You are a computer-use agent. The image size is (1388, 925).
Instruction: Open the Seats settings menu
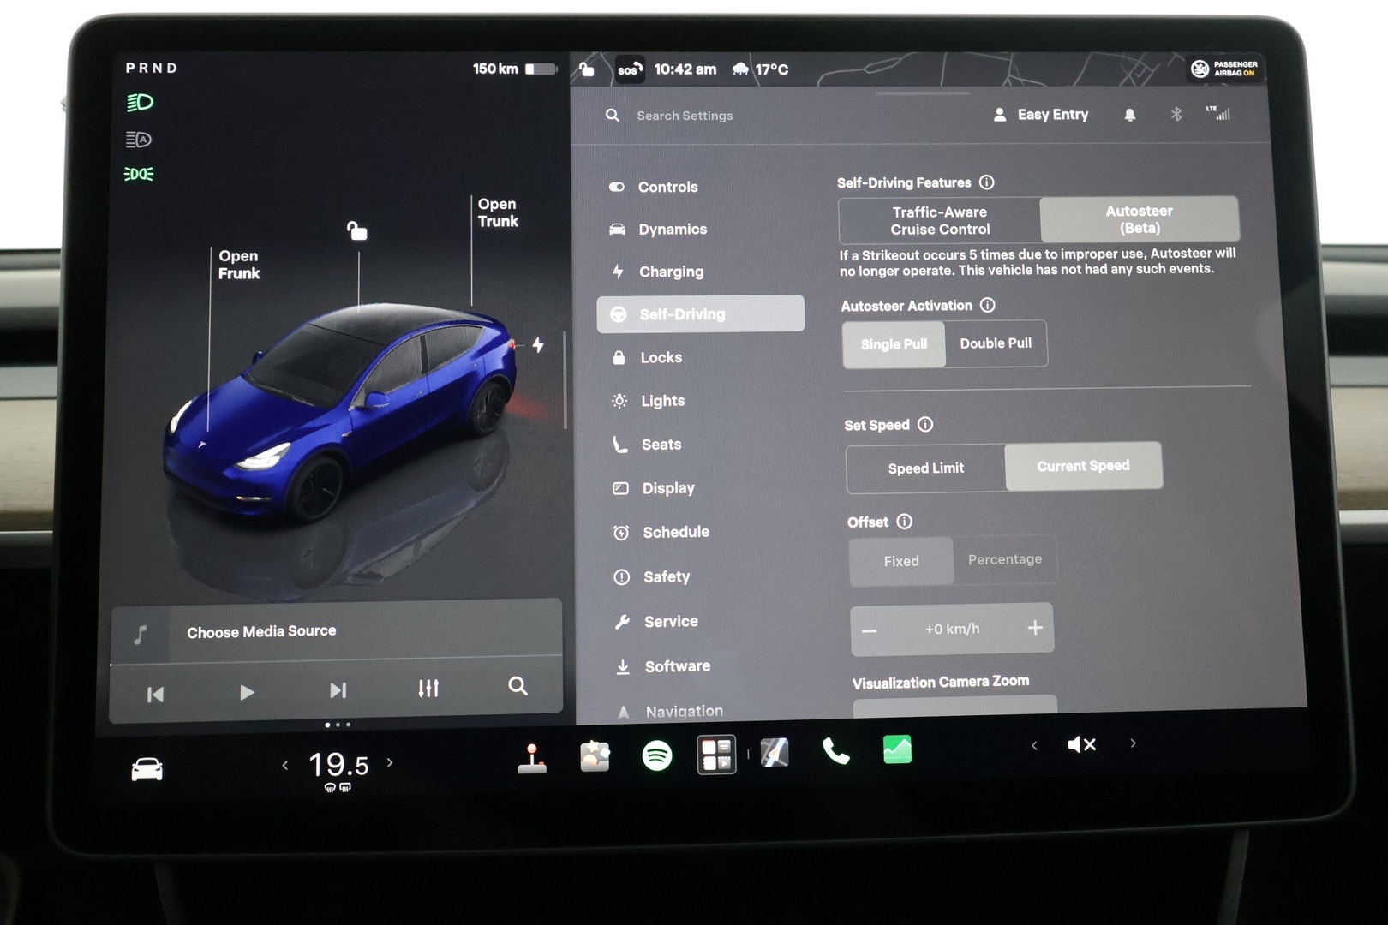648,445
